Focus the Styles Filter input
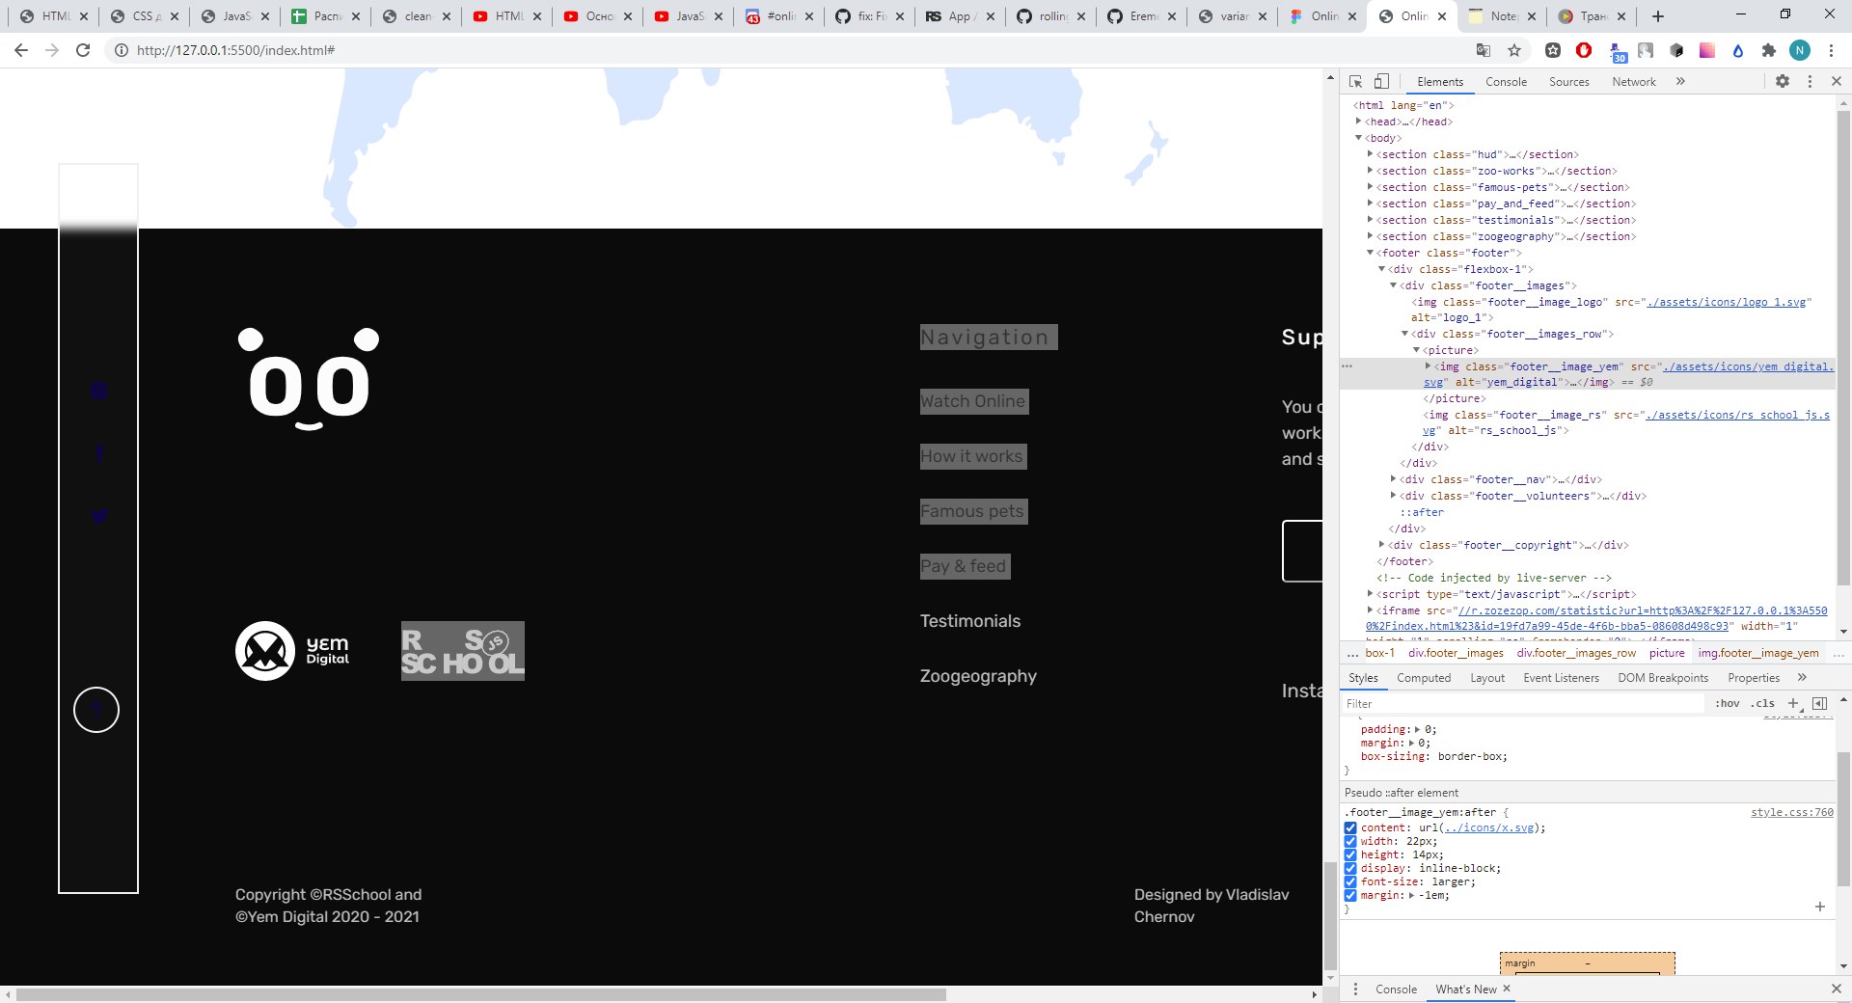This screenshot has width=1852, height=1003. (1524, 704)
